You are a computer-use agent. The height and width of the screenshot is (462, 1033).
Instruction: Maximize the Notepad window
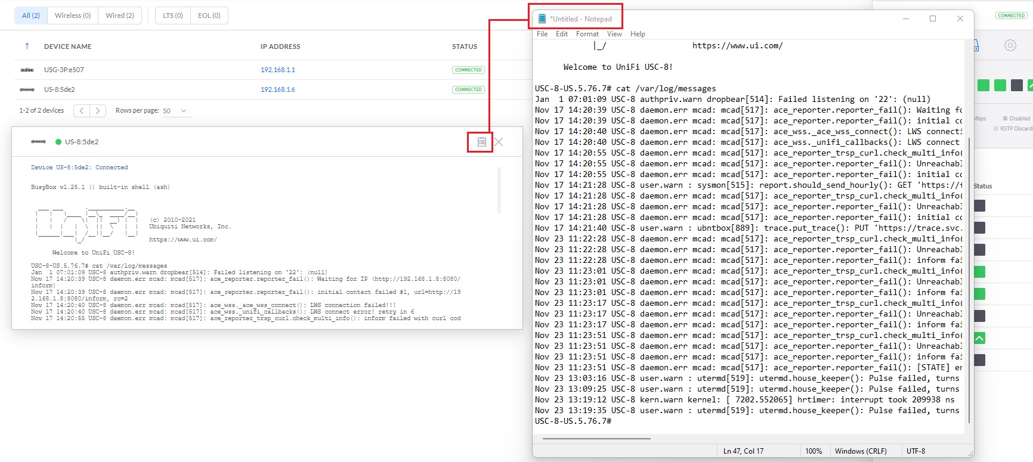[x=933, y=18]
